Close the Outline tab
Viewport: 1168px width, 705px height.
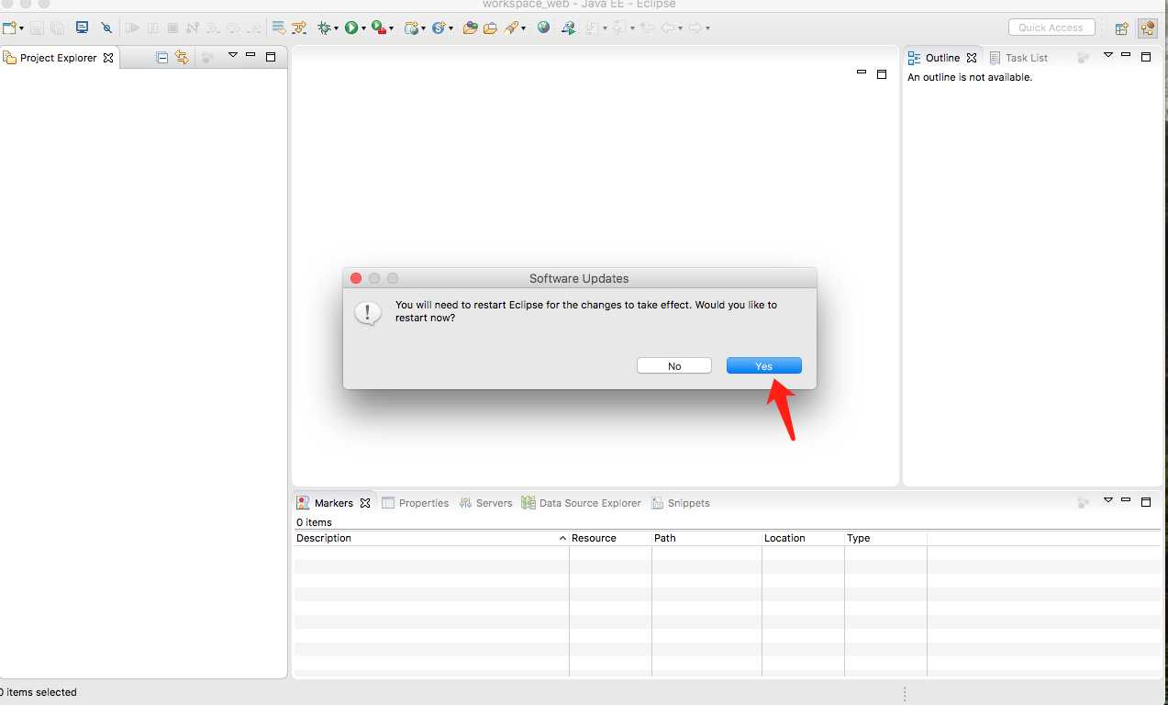pos(972,58)
